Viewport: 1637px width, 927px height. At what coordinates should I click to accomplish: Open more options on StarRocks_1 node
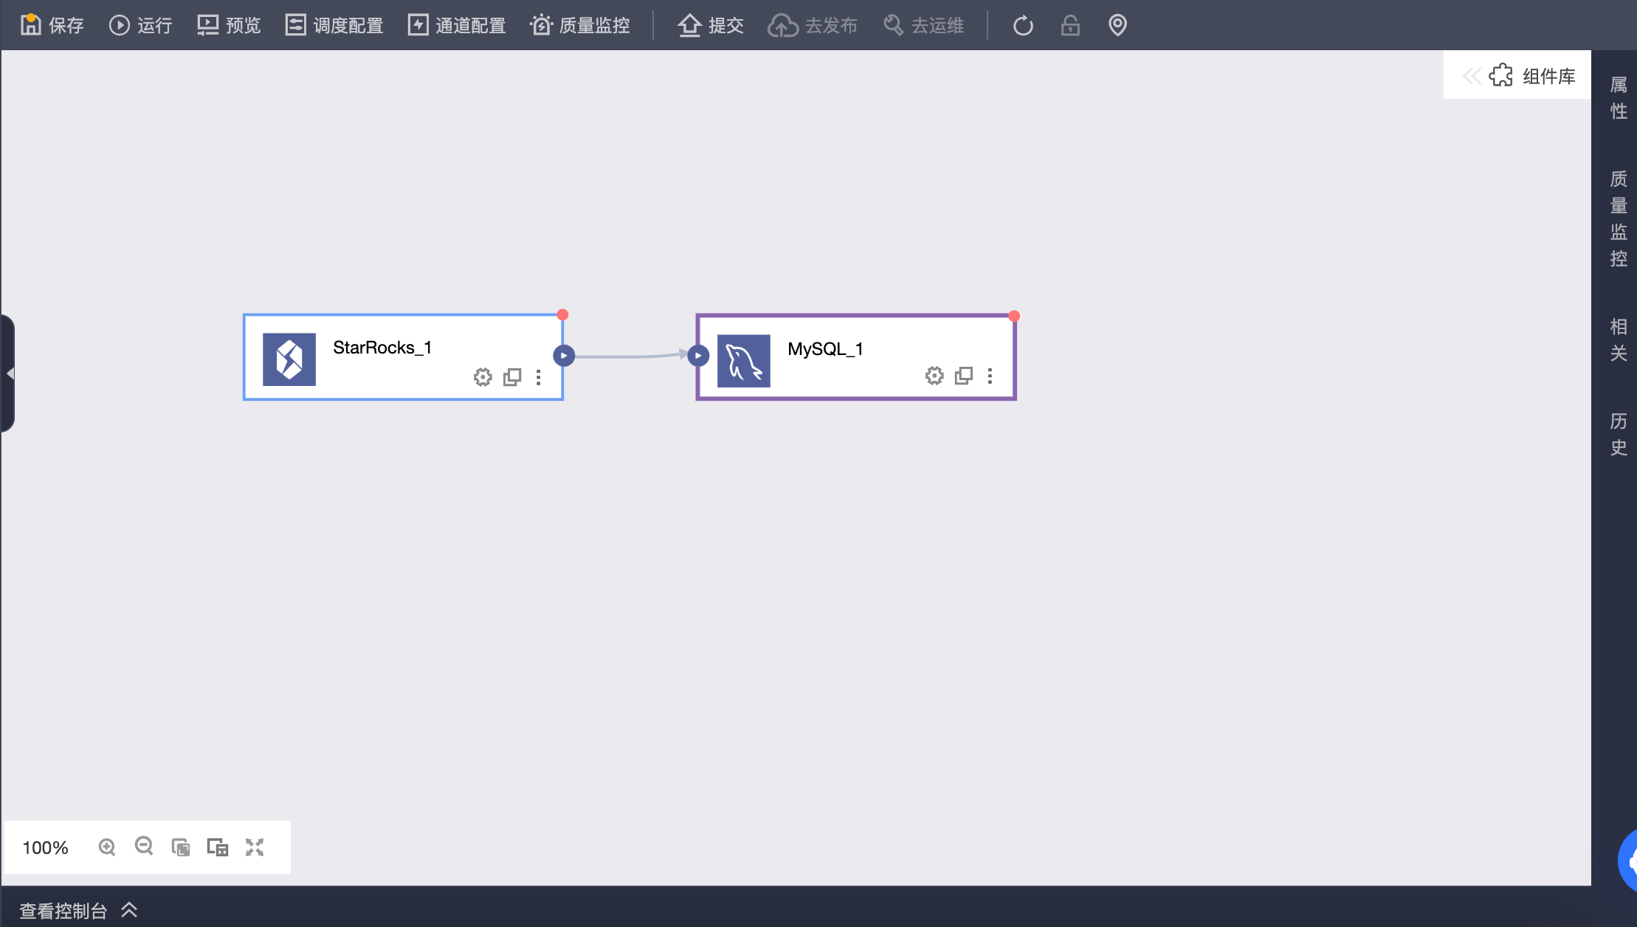click(x=539, y=377)
